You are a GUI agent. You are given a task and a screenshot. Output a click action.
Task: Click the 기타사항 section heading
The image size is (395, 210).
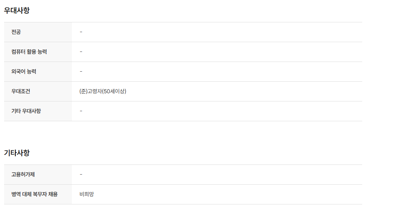pyautogui.click(x=17, y=153)
